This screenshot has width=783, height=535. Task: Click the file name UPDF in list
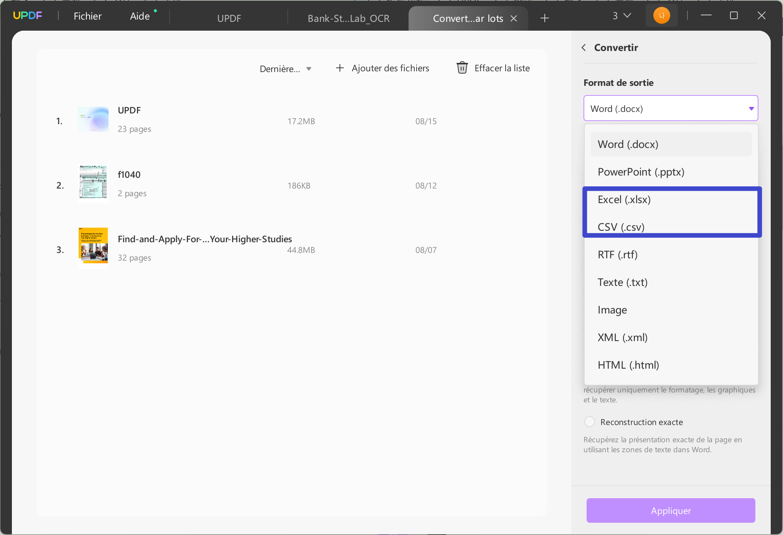point(129,110)
